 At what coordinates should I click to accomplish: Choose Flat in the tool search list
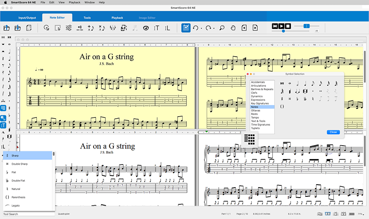click(28, 172)
